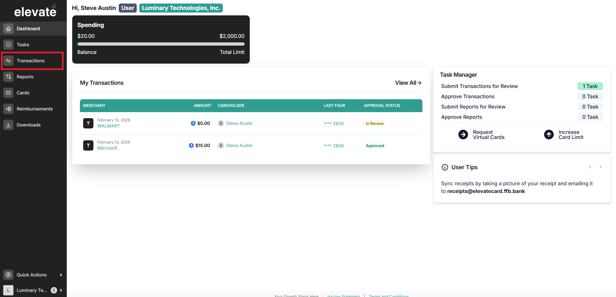The width and height of the screenshot is (616, 297).
Task: Click the elevate logo
Action: [x=35, y=11]
